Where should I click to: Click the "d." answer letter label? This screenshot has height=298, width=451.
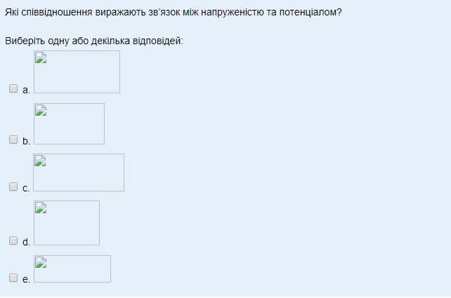[26, 242]
